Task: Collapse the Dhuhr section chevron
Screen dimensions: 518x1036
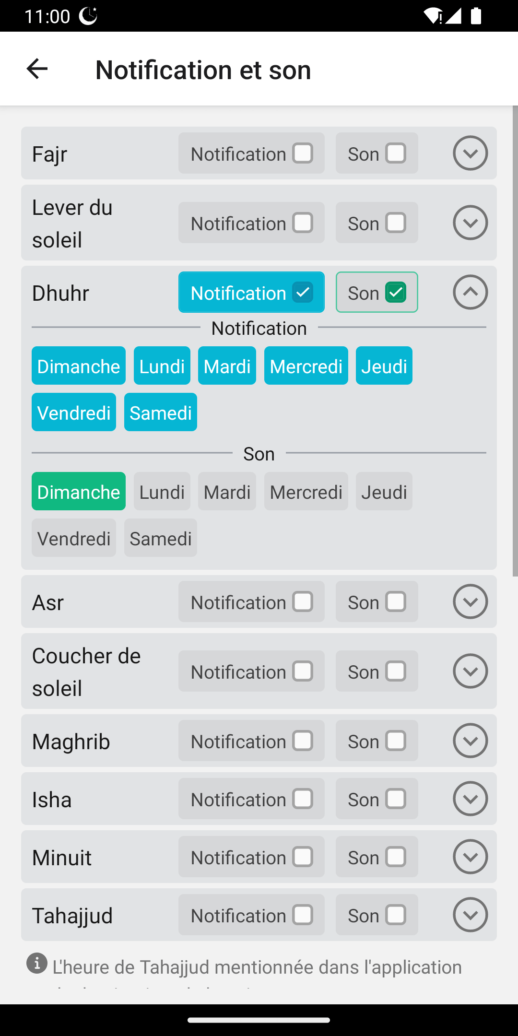Action: click(x=470, y=292)
